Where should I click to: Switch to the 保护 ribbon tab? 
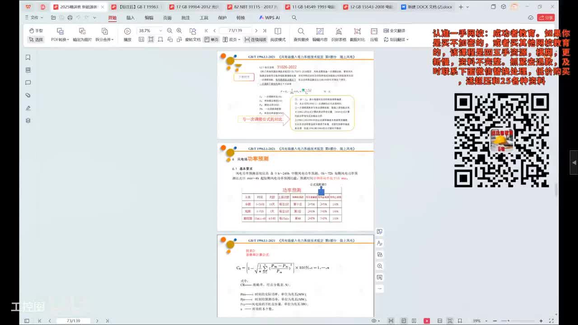(x=222, y=18)
